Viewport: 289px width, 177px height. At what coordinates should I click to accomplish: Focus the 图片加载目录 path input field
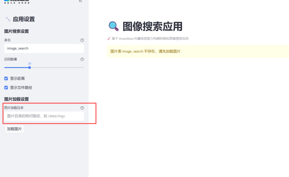tap(44, 116)
